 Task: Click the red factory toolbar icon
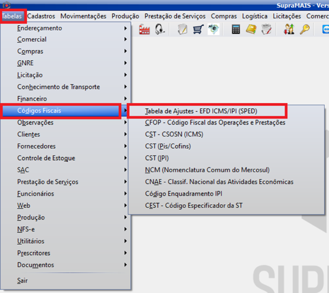coord(144,29)
